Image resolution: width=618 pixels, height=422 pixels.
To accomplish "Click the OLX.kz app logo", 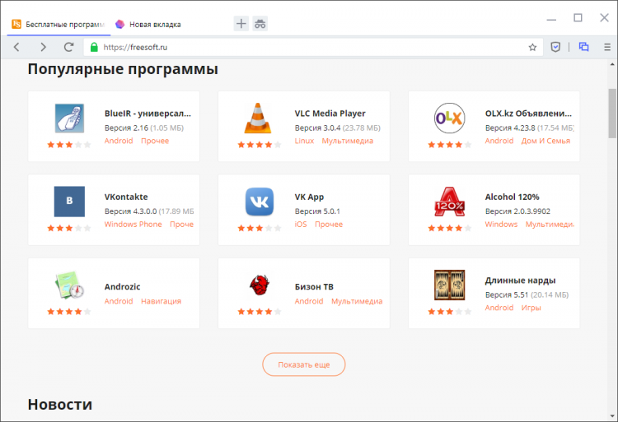I will pos(449,118).
